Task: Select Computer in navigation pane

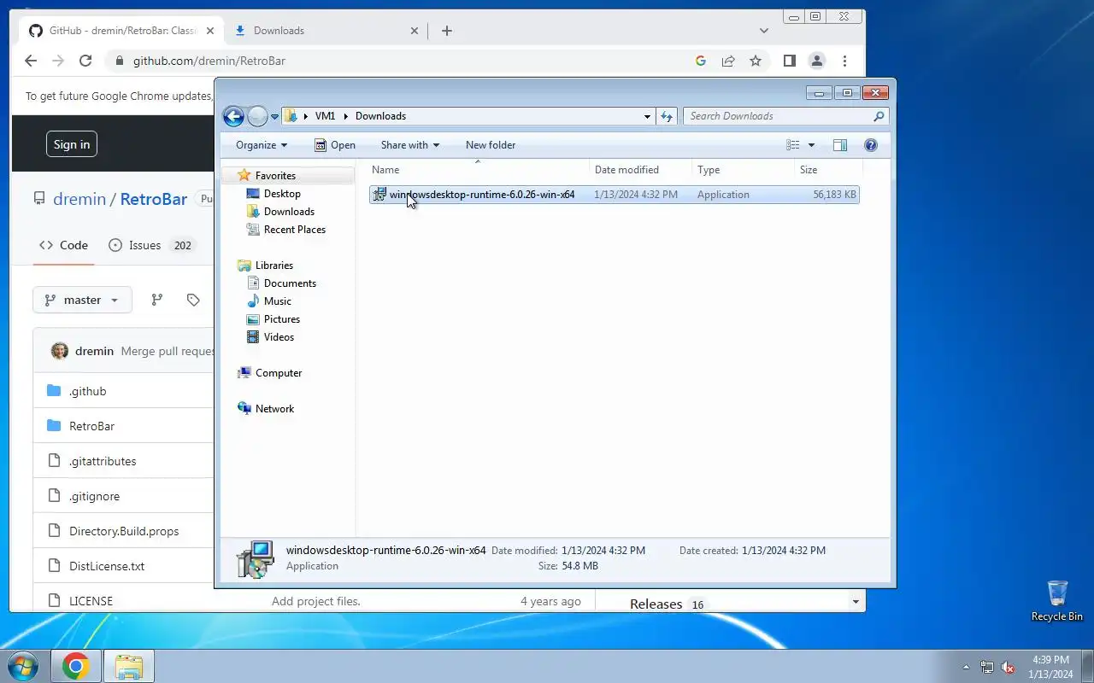Action: [279, 373]
